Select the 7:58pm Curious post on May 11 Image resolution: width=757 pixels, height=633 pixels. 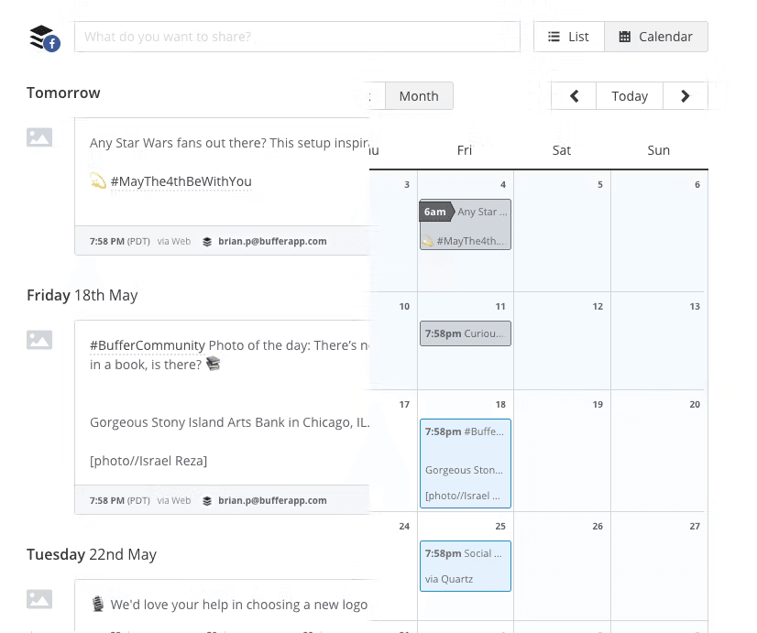point(465,333)
